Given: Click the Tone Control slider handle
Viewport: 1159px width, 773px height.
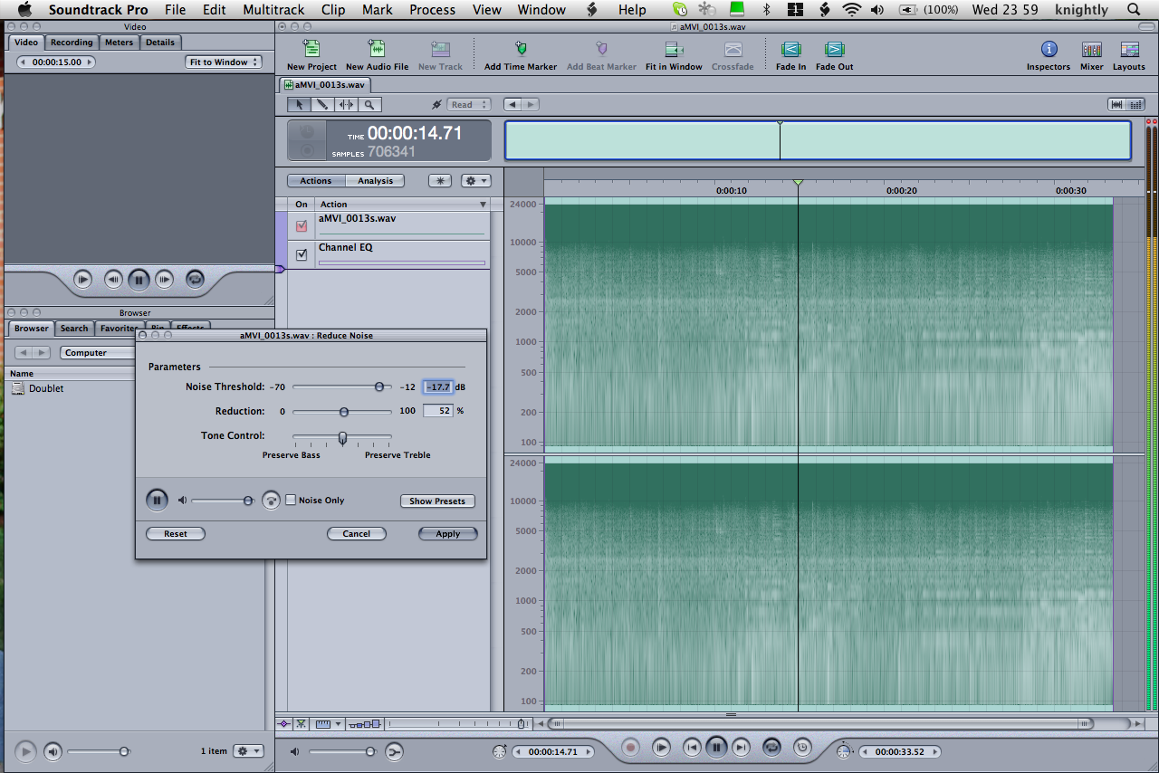Looking at the screenshot, I should [342, 438].
